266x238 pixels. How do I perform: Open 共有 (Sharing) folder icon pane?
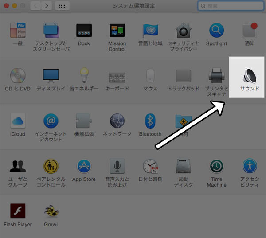[183, 121]
